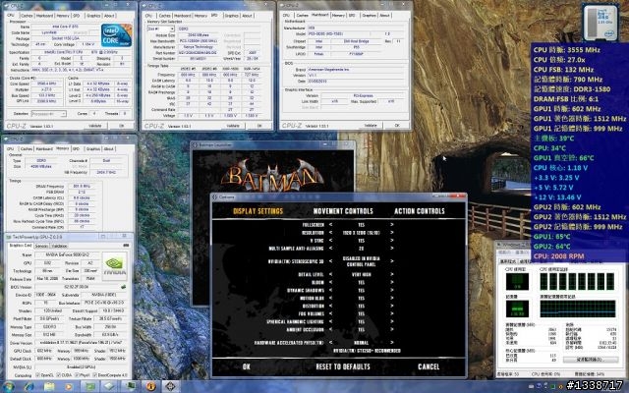The width and height of the screenshot is (629, 393).
Task: Click the GPU name field in GPU-Z
Action: [x=67, y=255]
